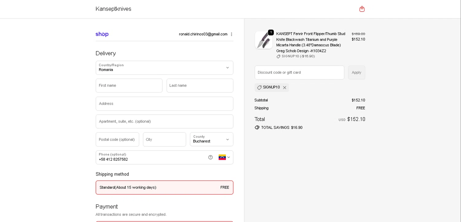461x222 pixels.
Task: Open the County dropdown showing Bucharest
Action: (211, 139)
